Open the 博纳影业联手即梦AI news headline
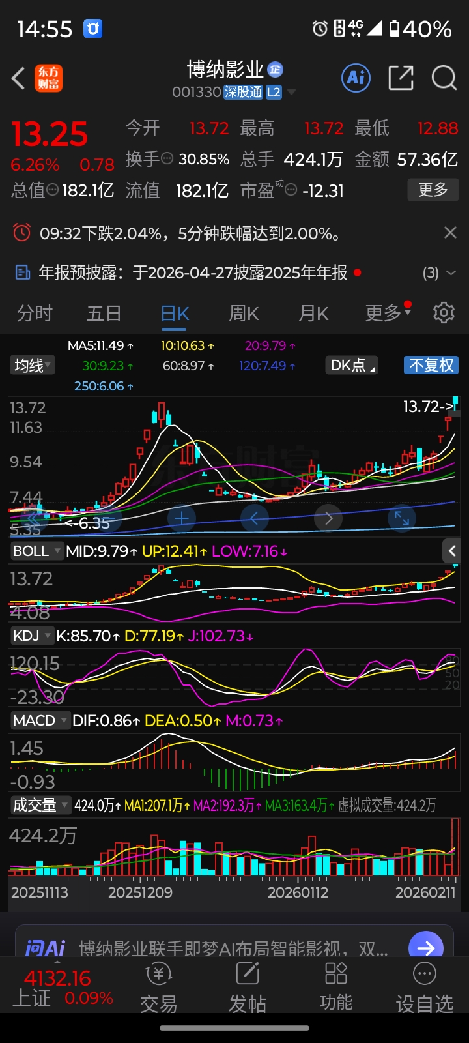Image resolution: width=469 pixels, height=1043 pixels. [x=233, y=948]
